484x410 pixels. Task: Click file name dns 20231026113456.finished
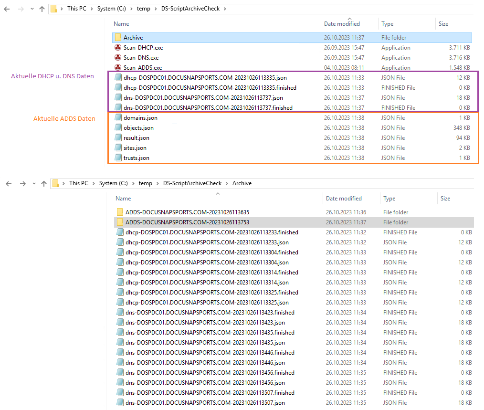[x=210, y=373]
